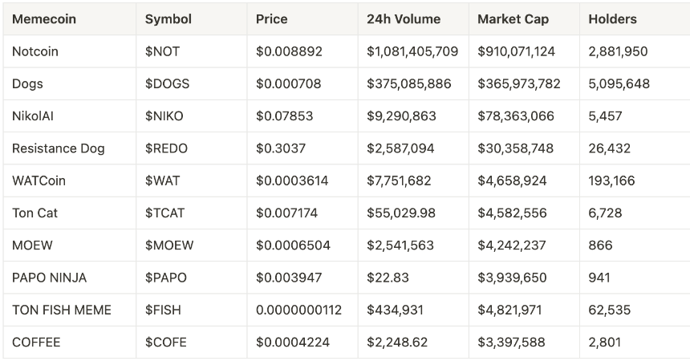Click the Market Cap column header
The image size is (690, 361).
click(513, 19)
